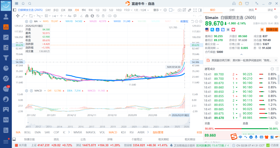This screenshot has width=280, height=148.
Task: Open chart settings gear beside 显示
Action: click(x=165, y=10)
